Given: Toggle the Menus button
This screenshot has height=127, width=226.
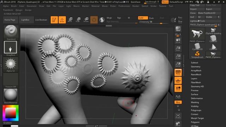Looking at the screenshot, I should 165,2.
